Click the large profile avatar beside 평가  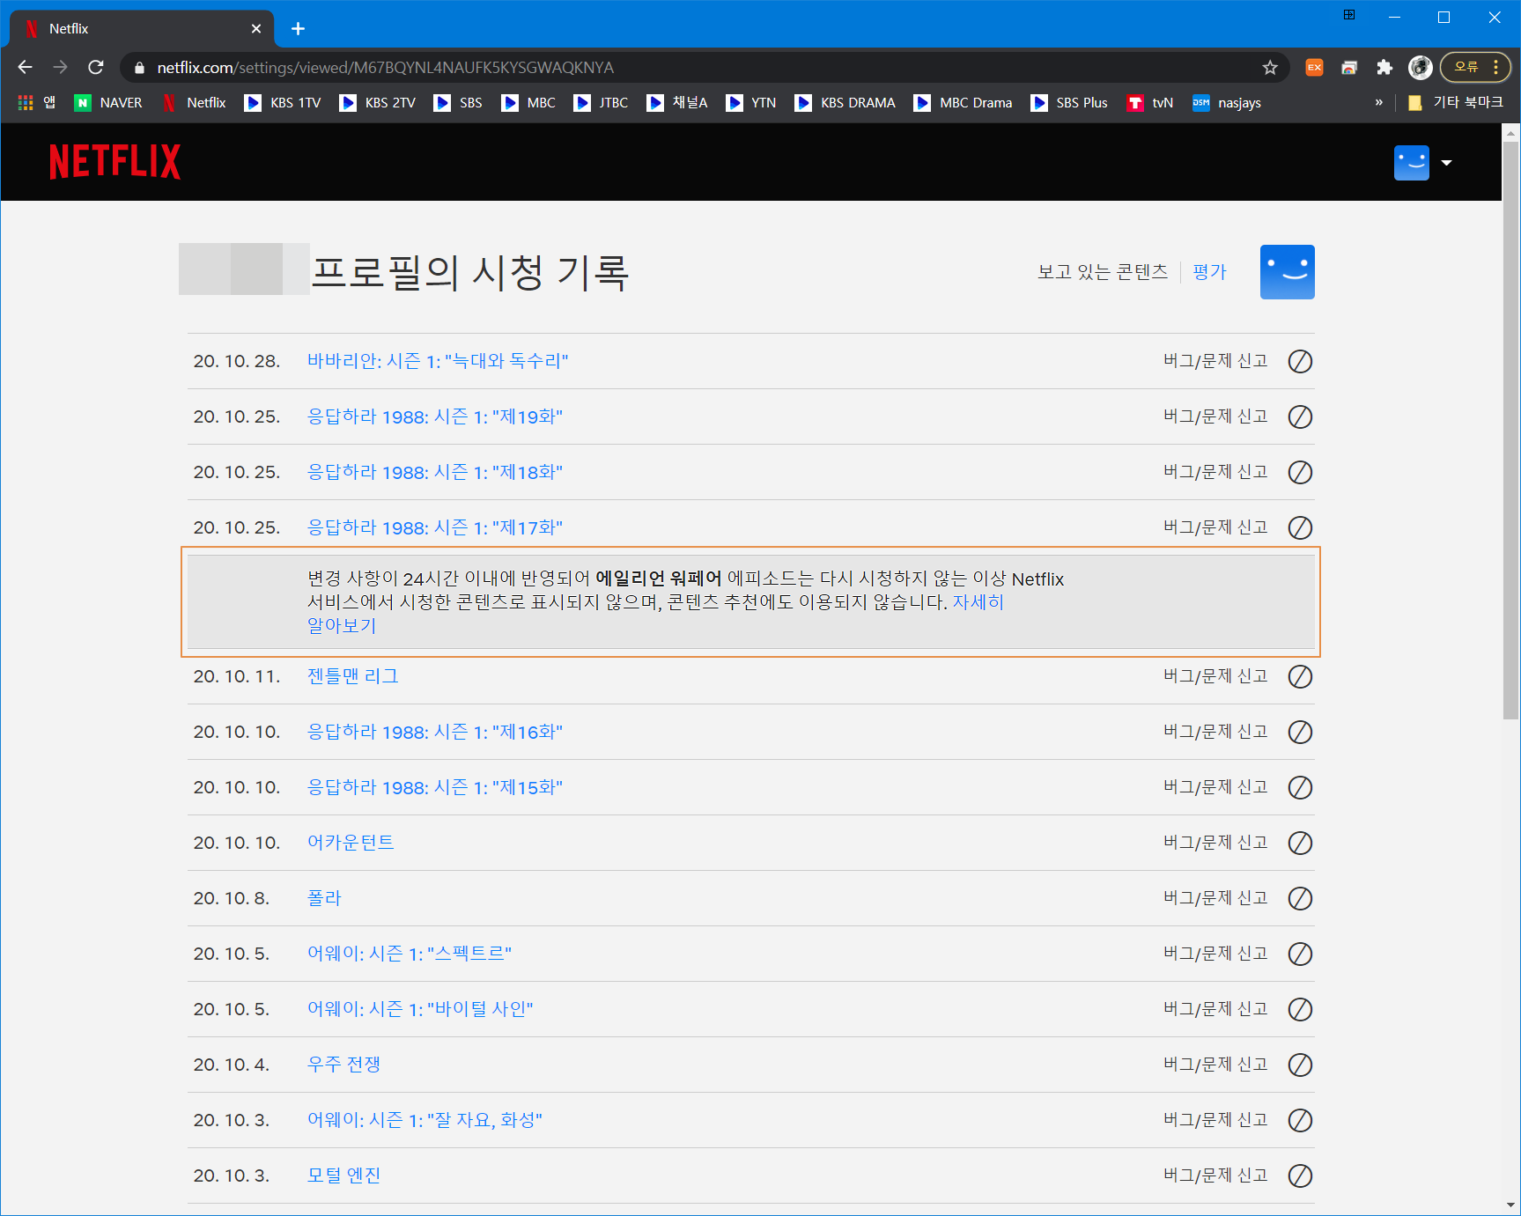(x=1287, y=272)
